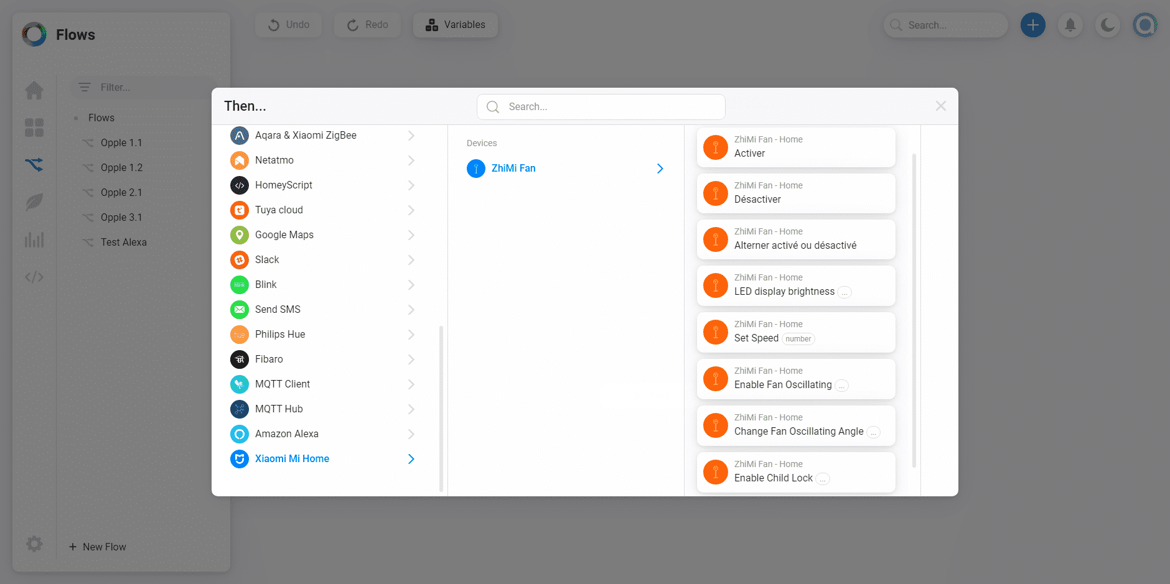This screenshot has height=584, width=1170.
Task: Click the Blink app icon
Action: click(x=240, y=285)
